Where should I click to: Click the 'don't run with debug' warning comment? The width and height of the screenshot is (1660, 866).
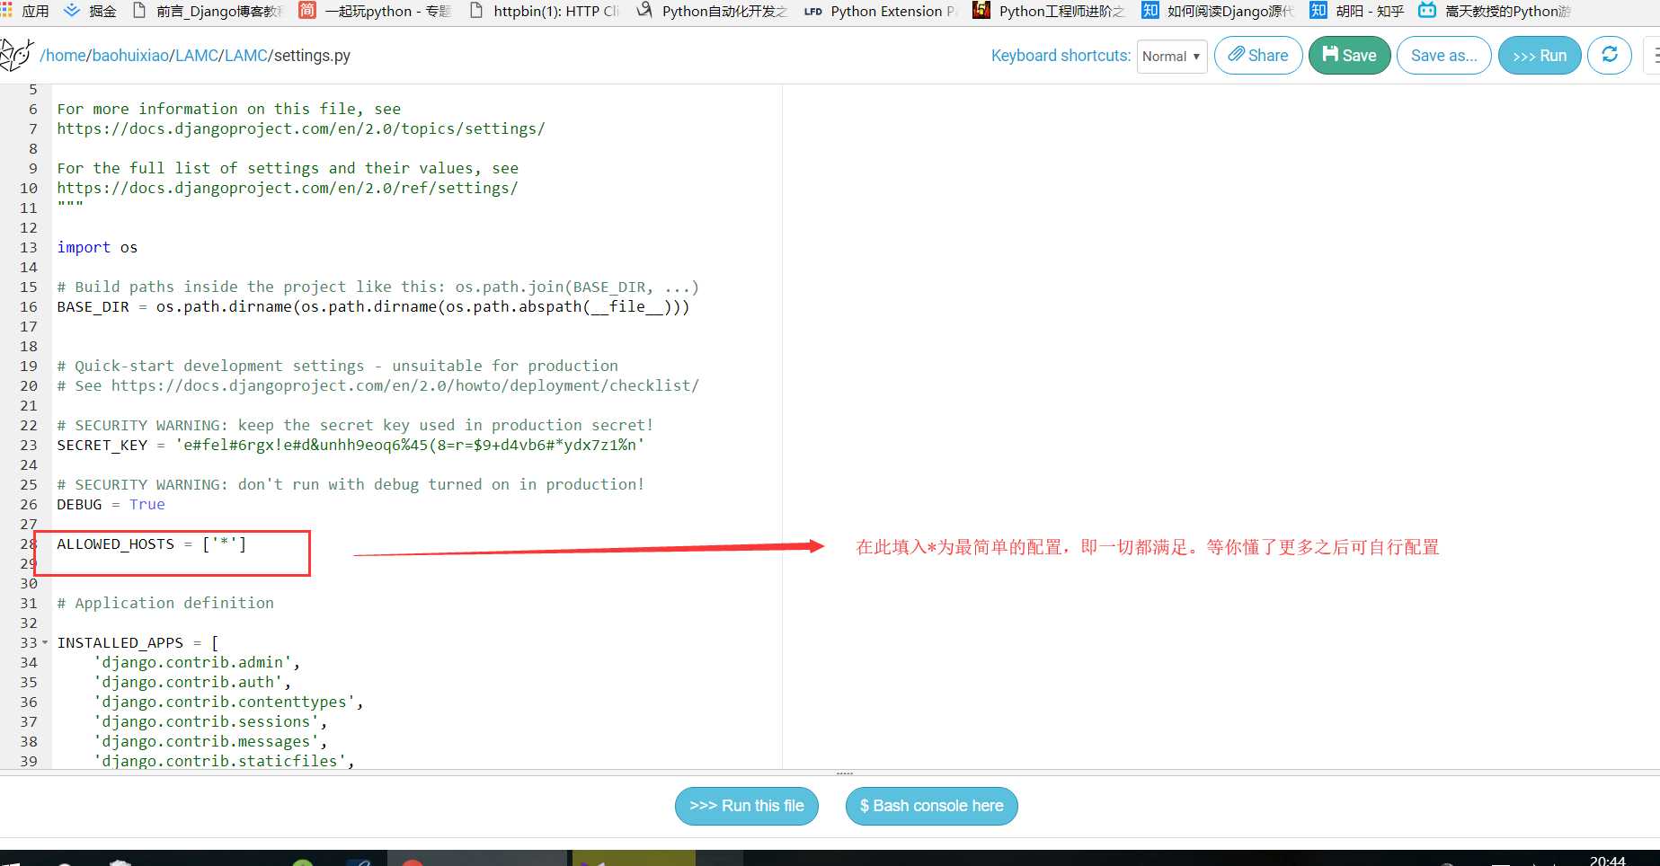[351, 484]
